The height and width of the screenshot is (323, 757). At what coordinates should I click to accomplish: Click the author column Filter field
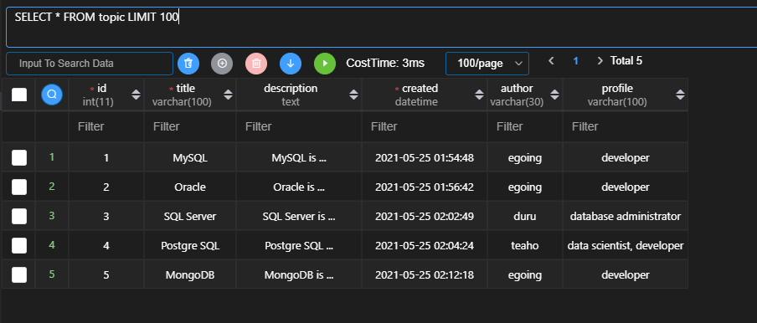coord(525,127)
